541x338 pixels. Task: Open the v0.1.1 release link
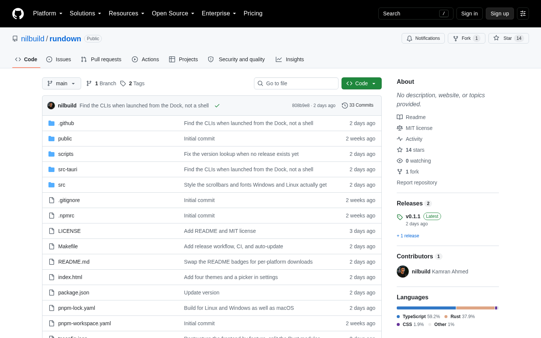tap(413, 216)
